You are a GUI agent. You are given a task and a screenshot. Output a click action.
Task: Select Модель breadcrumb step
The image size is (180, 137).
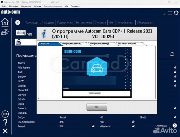49,23
